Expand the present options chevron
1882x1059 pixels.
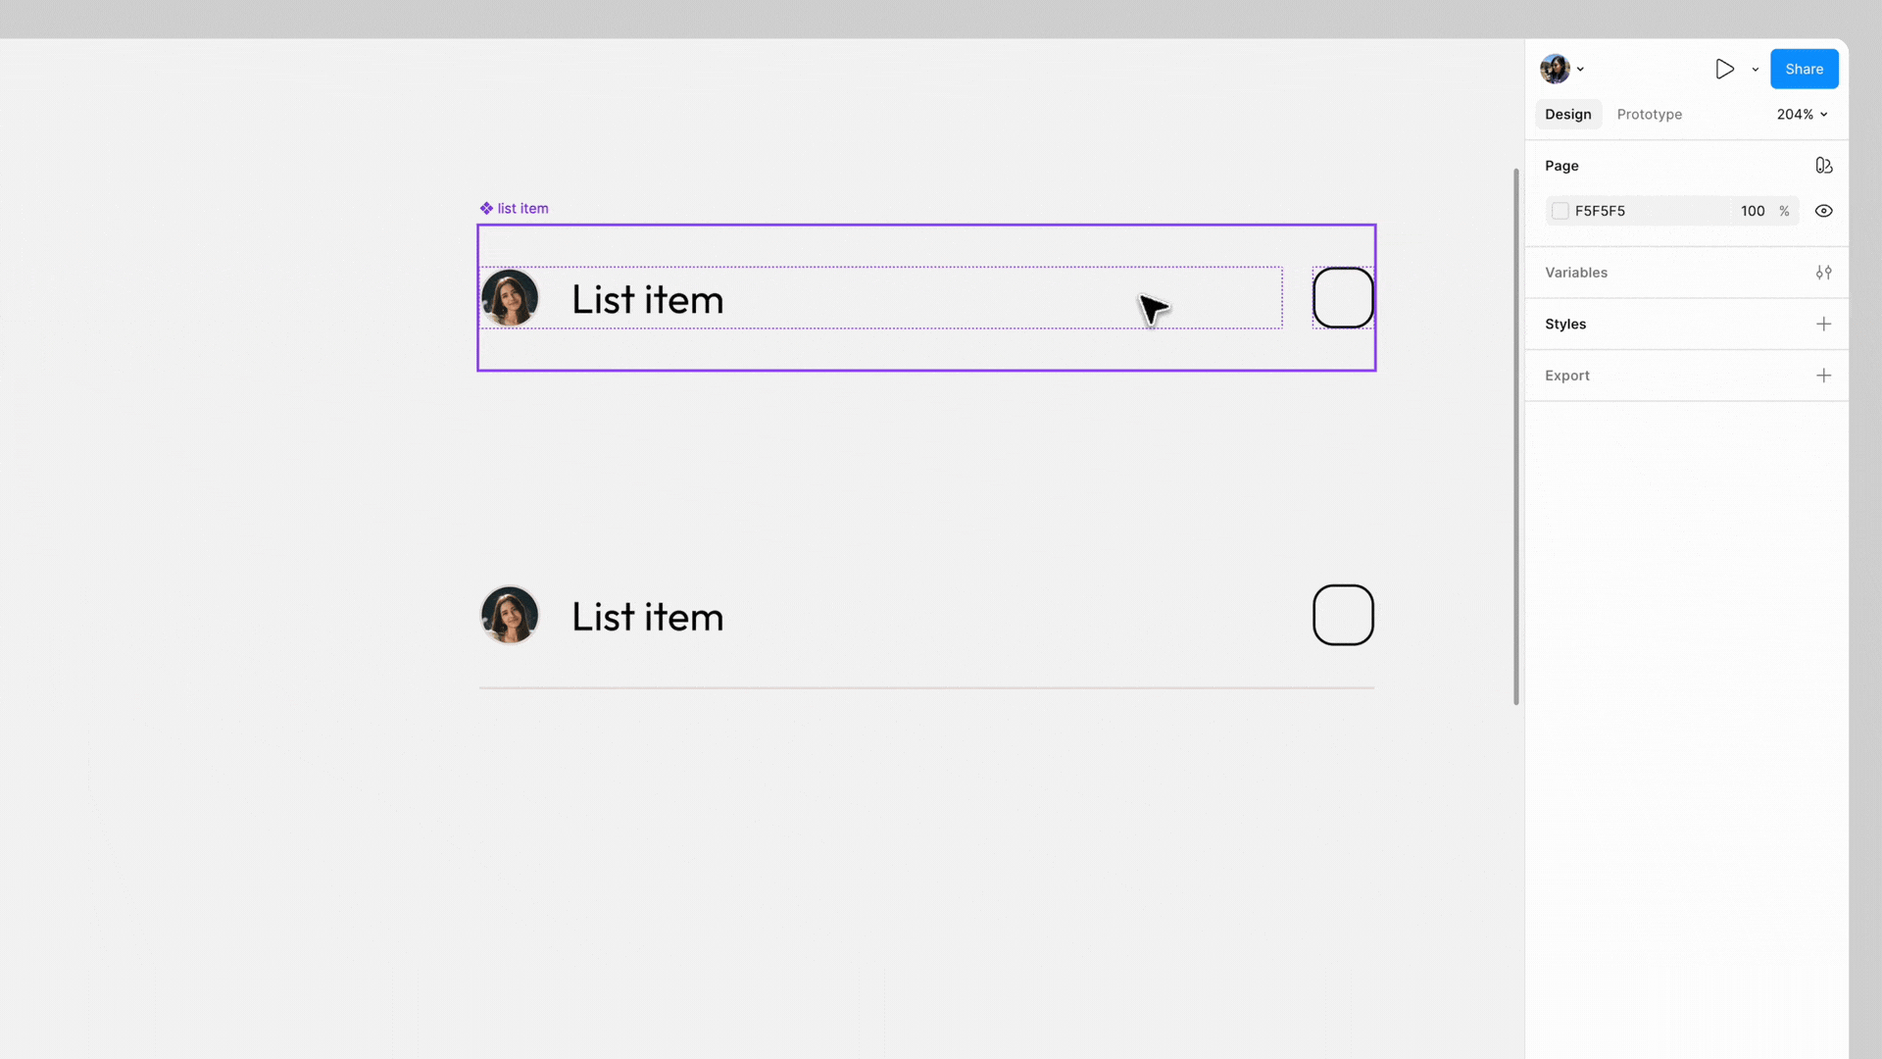[1755, 70]
